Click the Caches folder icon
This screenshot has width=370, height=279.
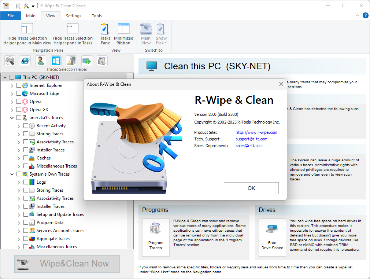32,158
